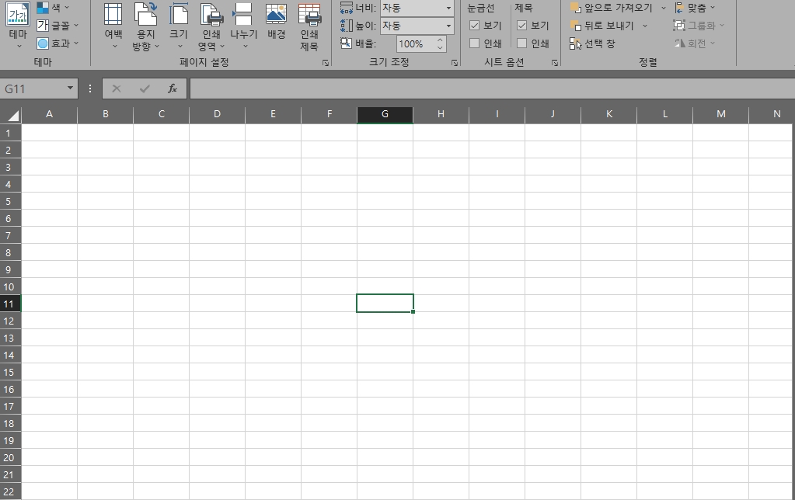Open the 맞춤 align menu

click(x=695, y=8)
